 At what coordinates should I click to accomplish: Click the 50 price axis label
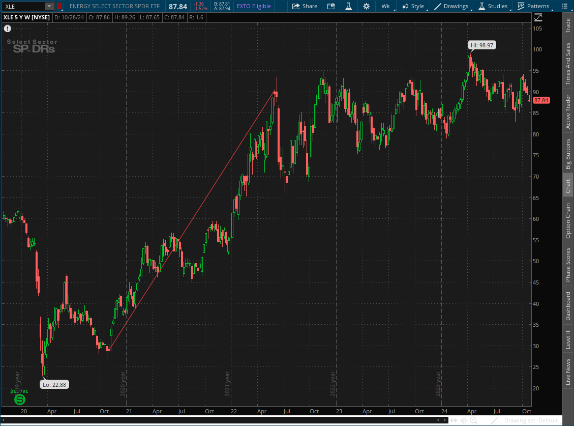536,261
